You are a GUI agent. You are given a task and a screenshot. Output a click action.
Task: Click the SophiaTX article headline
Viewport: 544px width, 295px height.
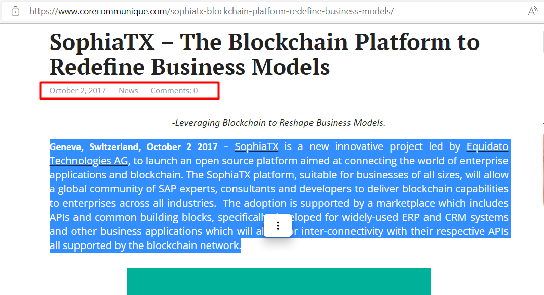pos(264,54)
